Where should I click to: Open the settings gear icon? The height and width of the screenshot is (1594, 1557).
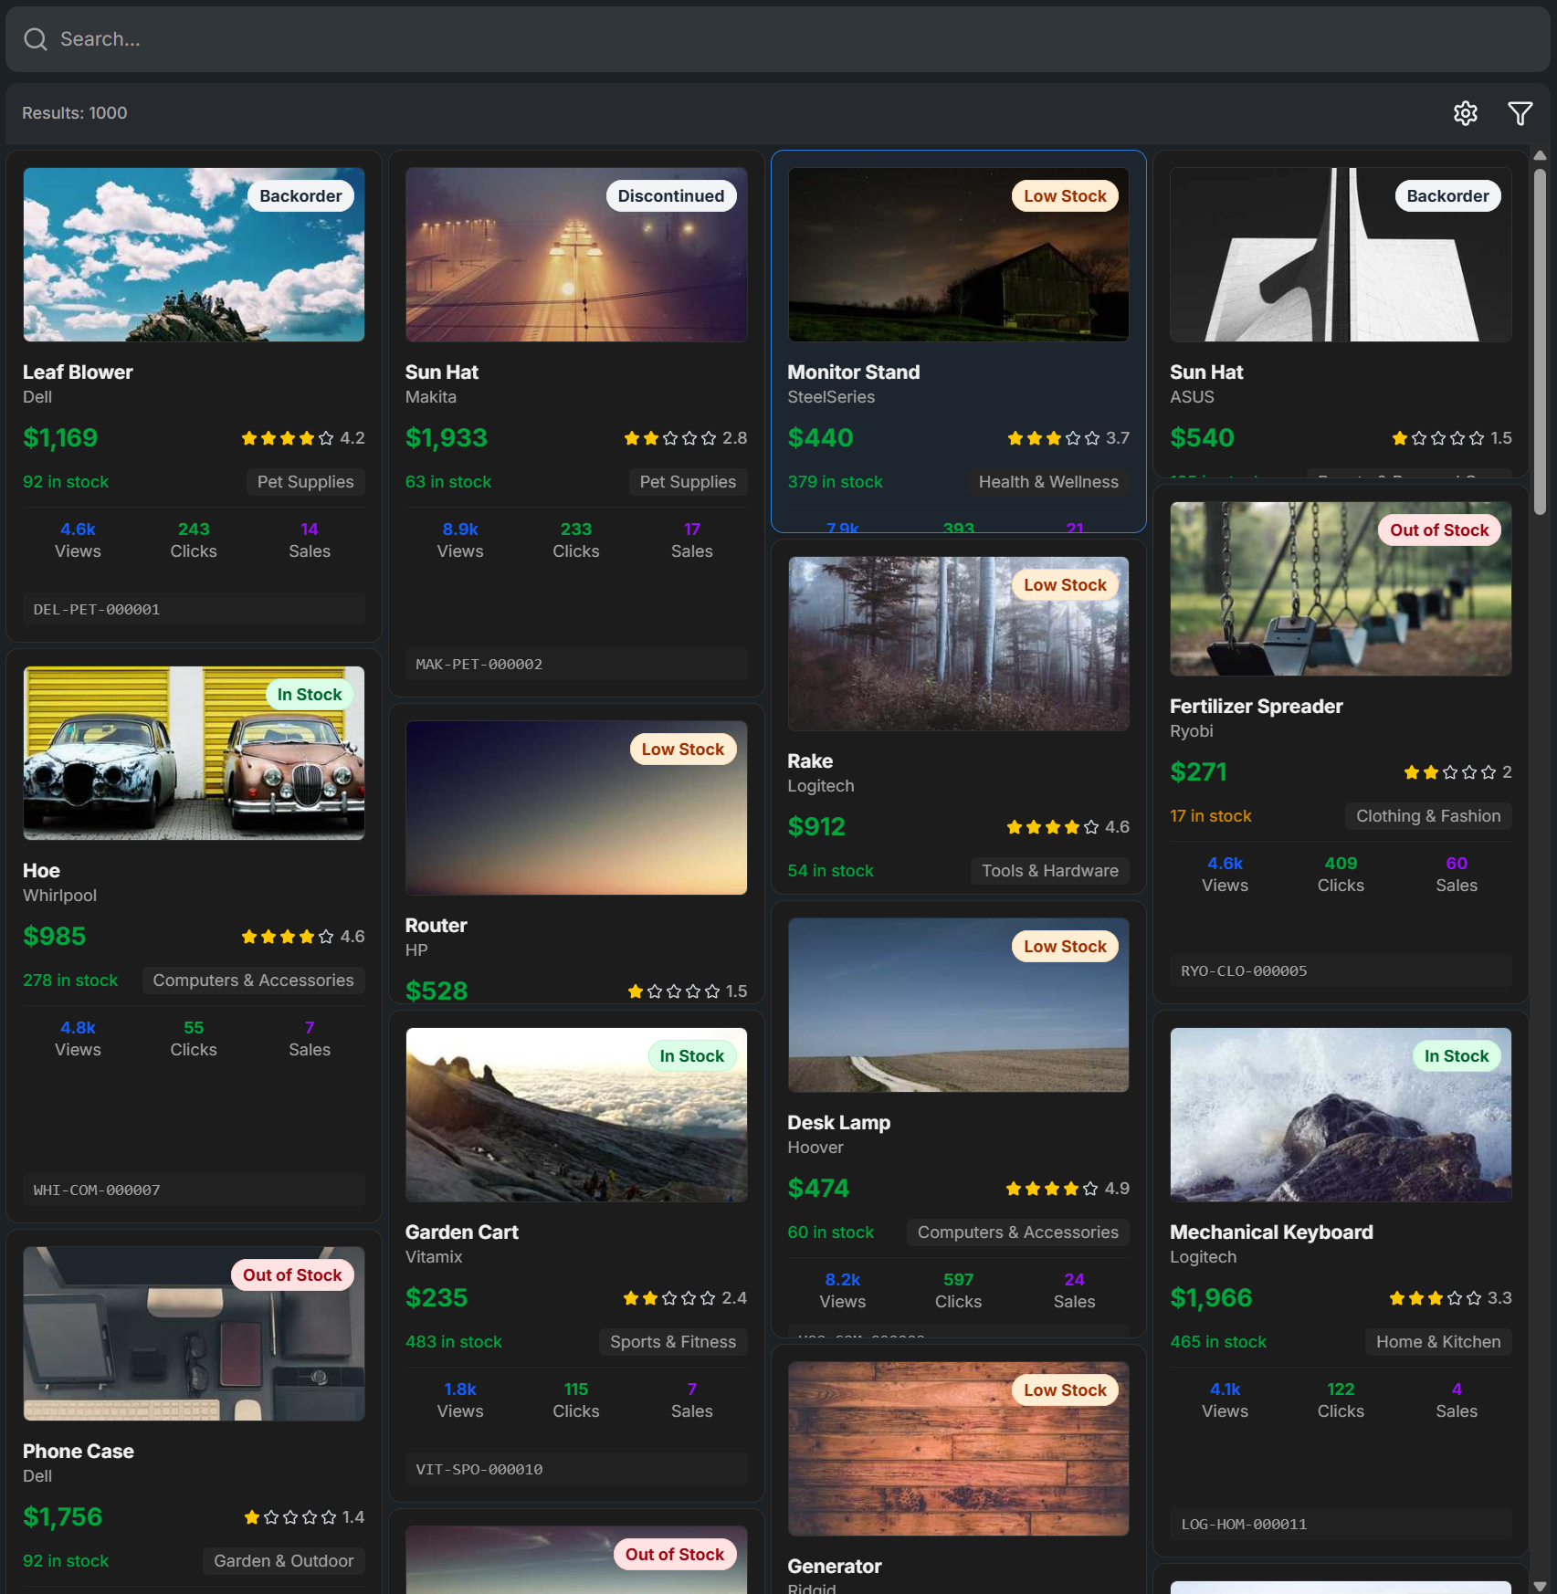[1465, 113]
